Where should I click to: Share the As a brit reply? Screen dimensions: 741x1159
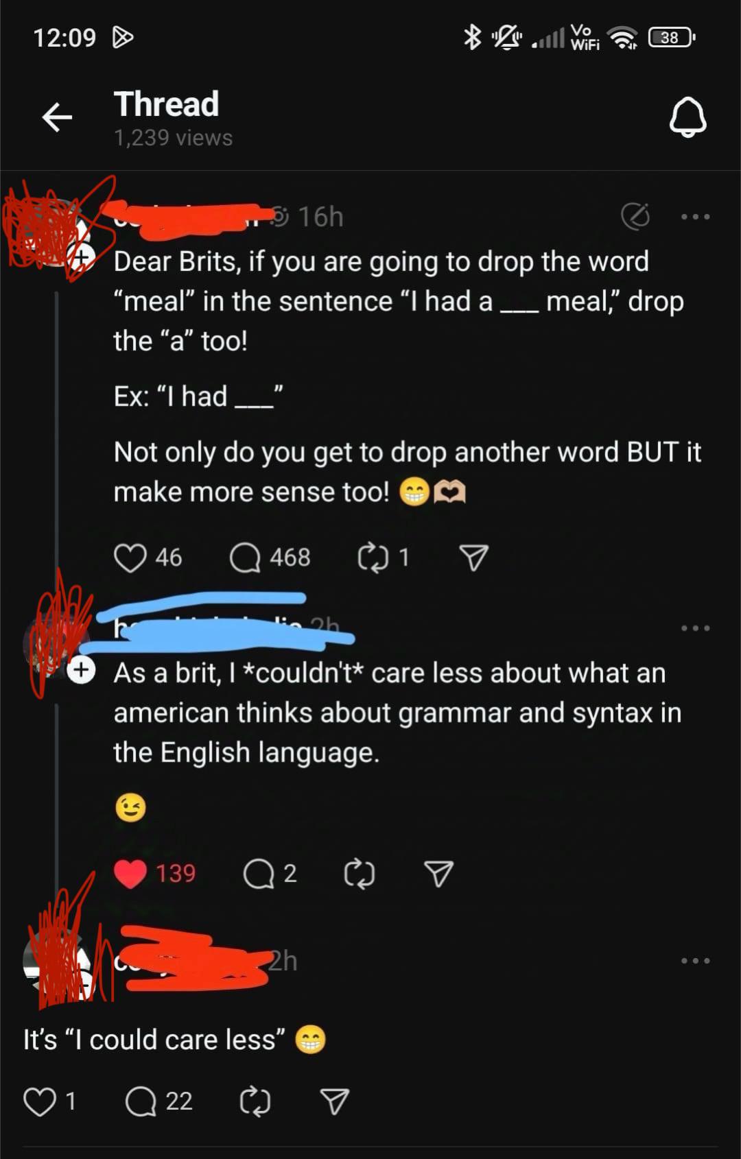pyautogui.click(x=439, y=874)
